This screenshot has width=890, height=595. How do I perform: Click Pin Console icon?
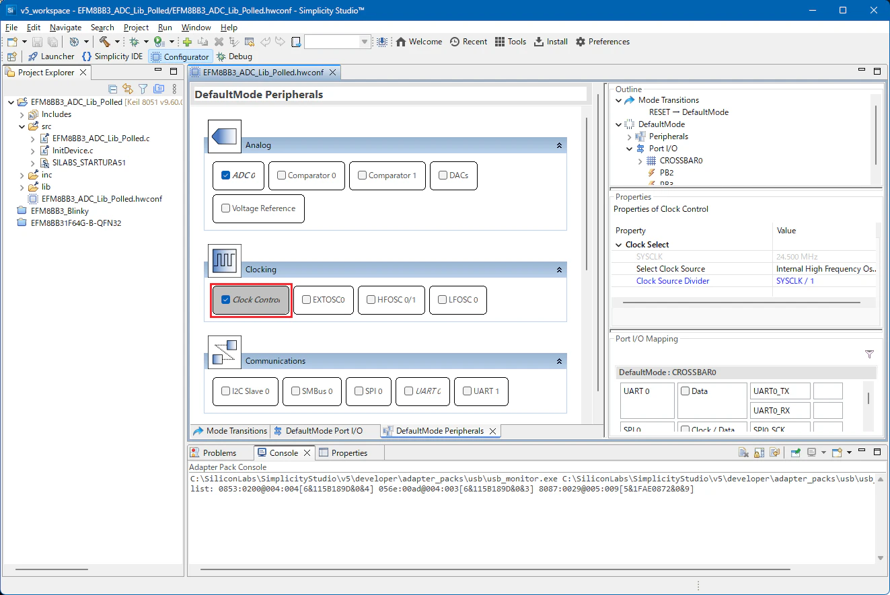pos(795,452)
